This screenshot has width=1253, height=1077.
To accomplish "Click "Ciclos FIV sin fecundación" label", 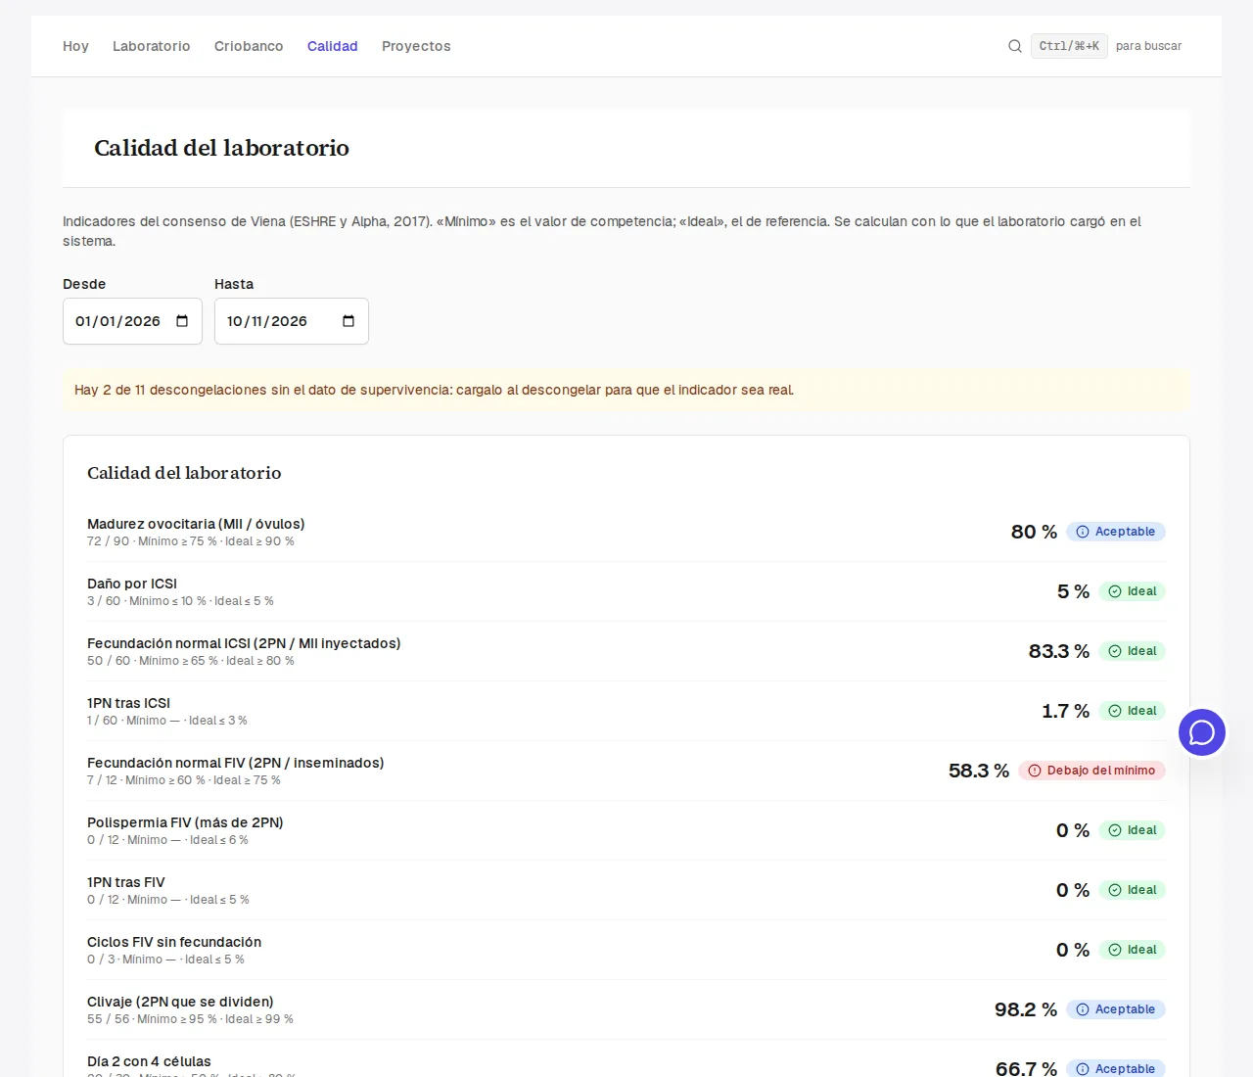I will (x=174, y=942).
